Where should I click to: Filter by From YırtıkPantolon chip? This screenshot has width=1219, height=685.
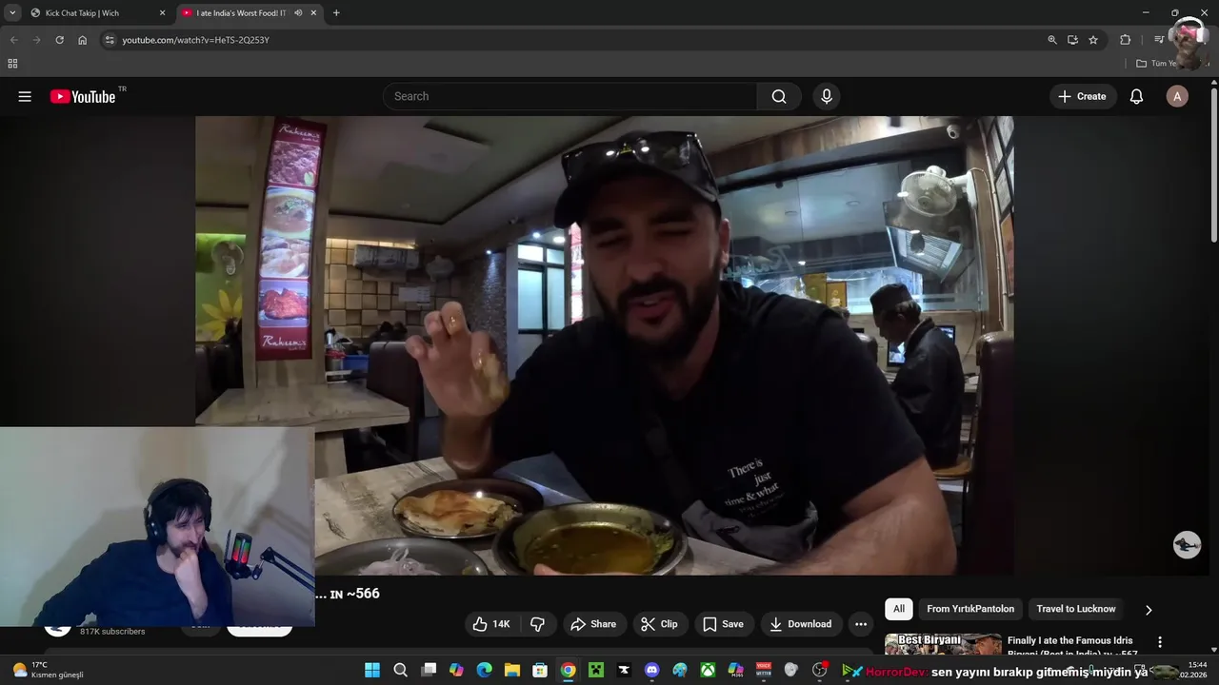click(970, 609)
